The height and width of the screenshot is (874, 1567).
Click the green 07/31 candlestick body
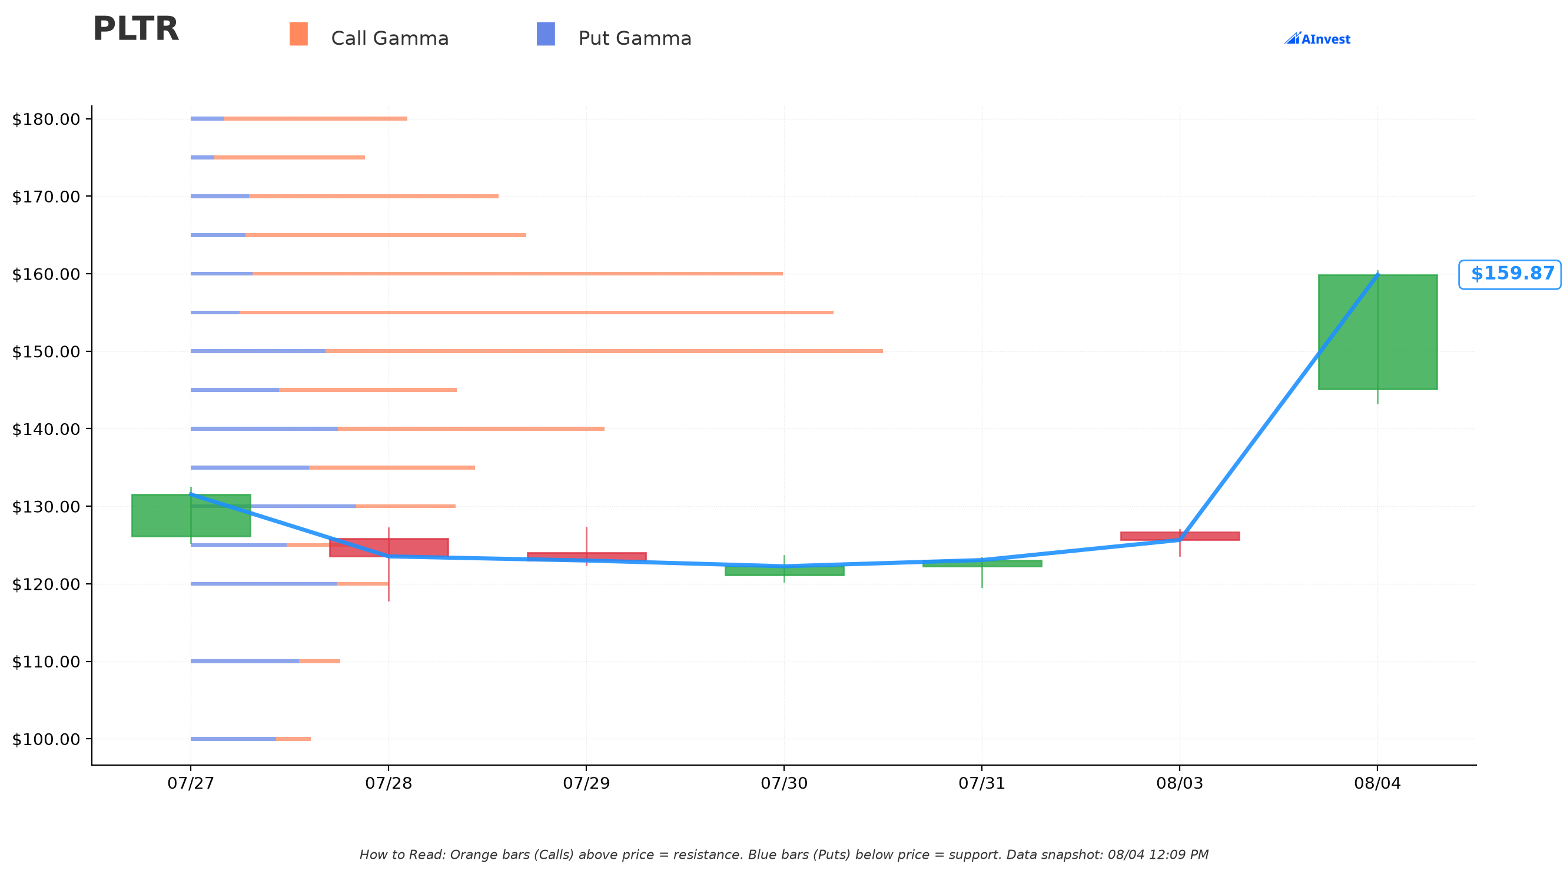[982, 564]
